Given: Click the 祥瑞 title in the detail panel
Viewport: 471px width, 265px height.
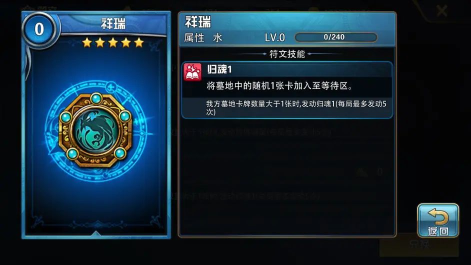Looking at the screenshot, I should [x=198, y=22].
